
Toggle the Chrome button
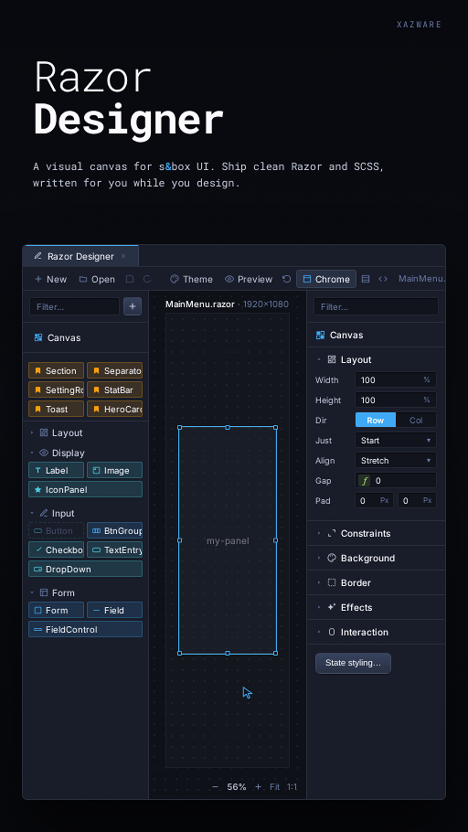tap(326, 279)
